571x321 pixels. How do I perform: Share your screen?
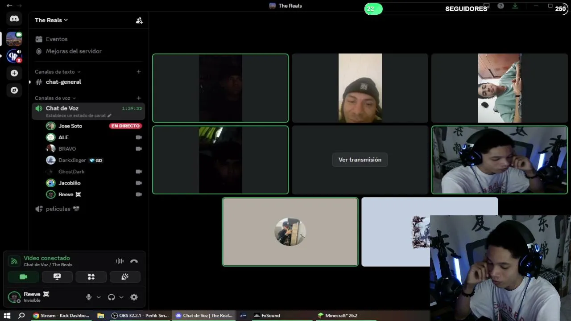click(57, 277)
